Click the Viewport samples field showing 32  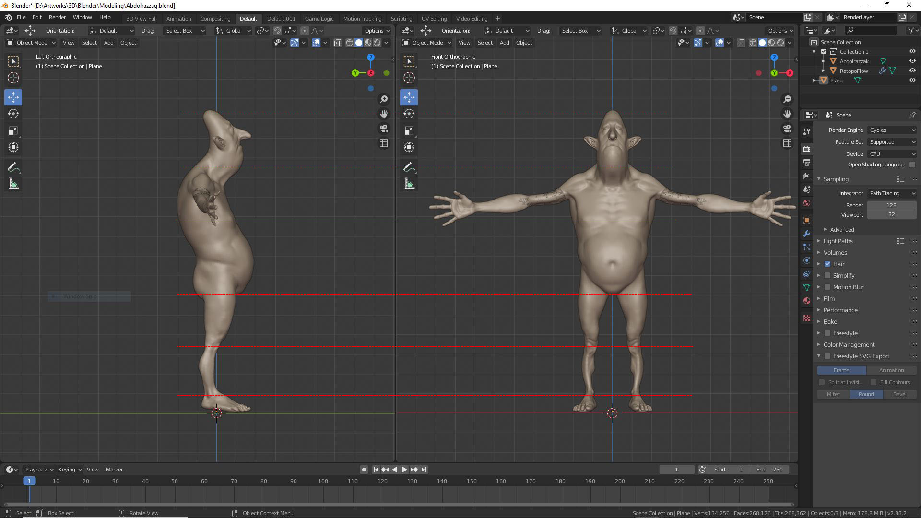point(892,215)
